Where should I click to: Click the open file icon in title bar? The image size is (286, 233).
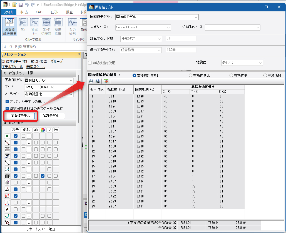(14, 4)
